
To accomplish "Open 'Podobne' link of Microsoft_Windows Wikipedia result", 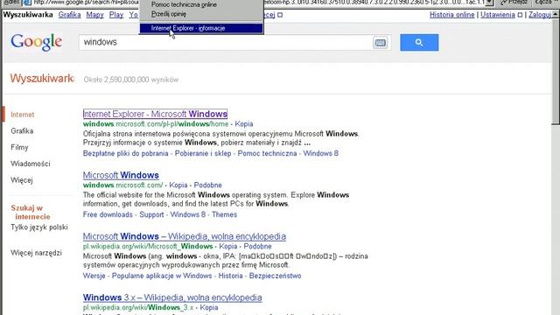I will pos(257,247).
